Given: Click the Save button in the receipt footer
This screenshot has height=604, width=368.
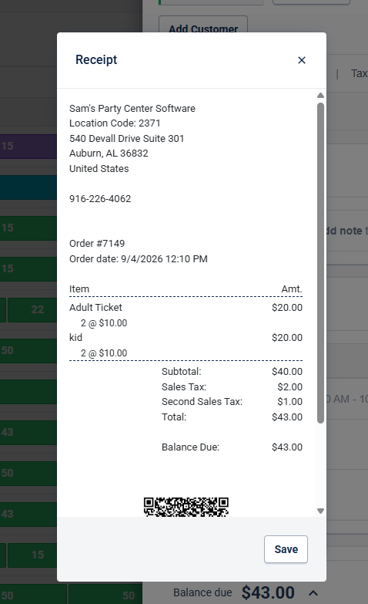Looking at the screenshot, I should pos(286,549).
